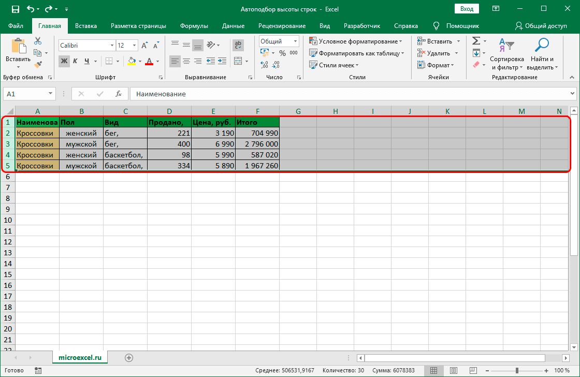This screenshot has width=580, height=377.
Task: Click the Percent Style icon
Action: 282,53
